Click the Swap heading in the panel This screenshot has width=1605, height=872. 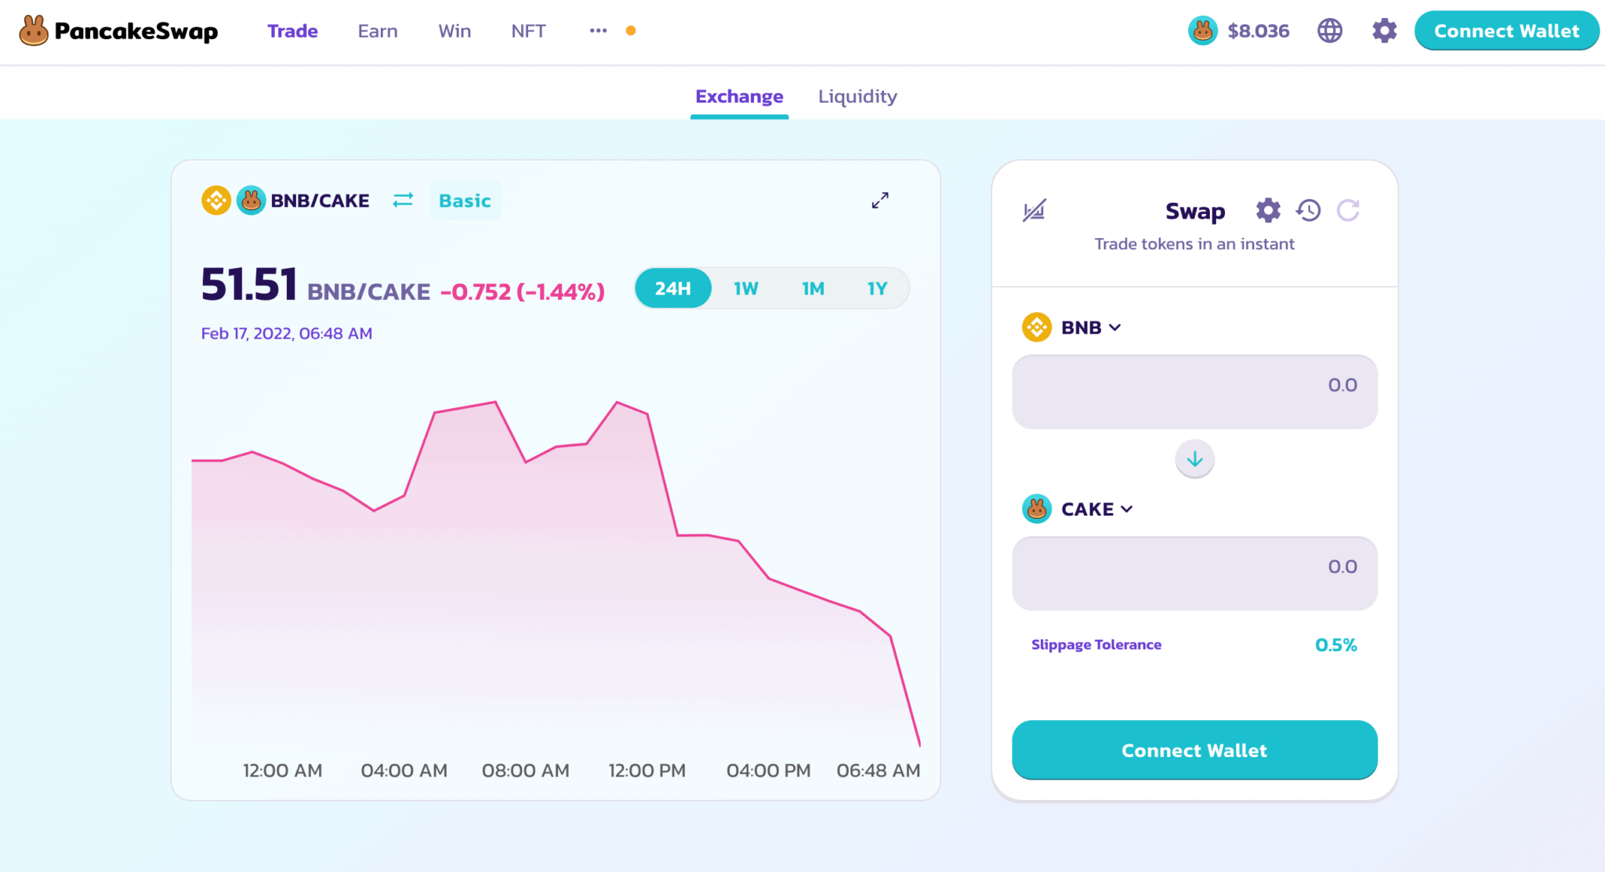tap(1195, 211)
